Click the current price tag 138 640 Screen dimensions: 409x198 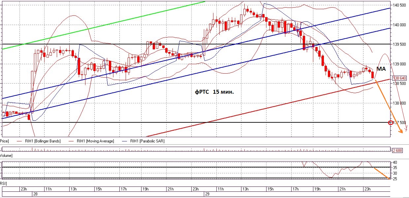click(x=399, y=79)
